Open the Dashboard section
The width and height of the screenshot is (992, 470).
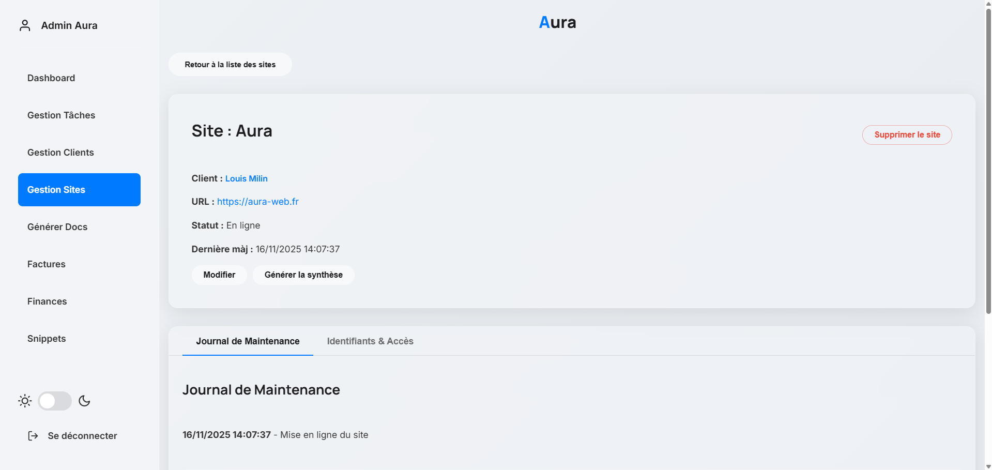tap(51, 78)
